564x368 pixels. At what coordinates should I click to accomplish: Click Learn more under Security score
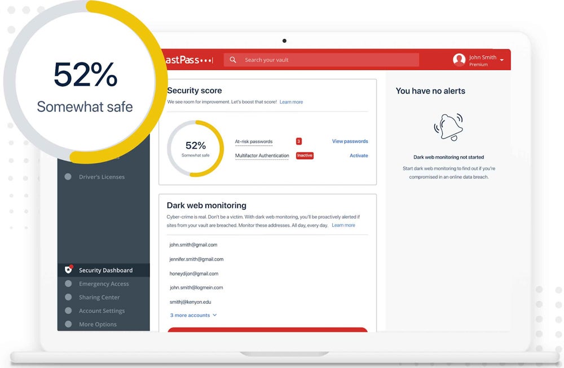coord(291,102)
